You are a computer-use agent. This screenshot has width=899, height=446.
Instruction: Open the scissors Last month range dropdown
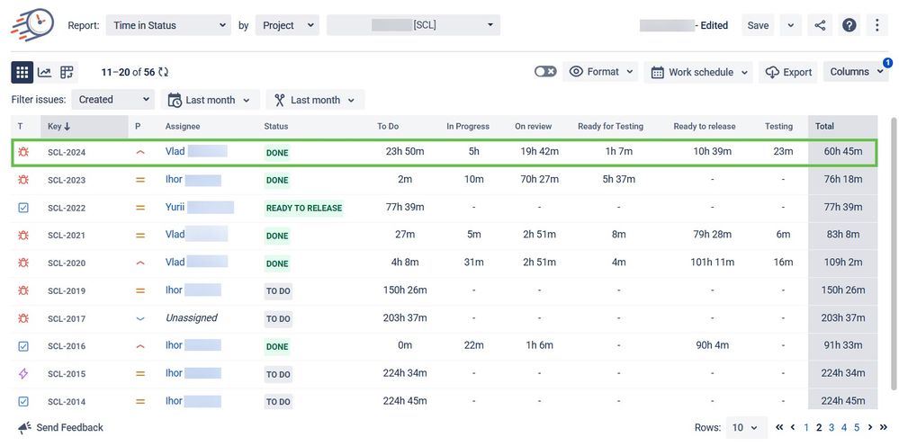(315, 100)
